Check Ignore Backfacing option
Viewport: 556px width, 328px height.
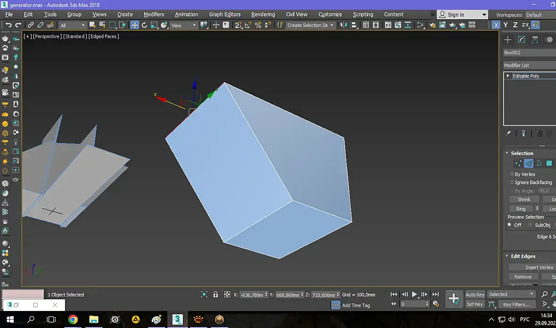pyautogui.click(x=512, y=182)
